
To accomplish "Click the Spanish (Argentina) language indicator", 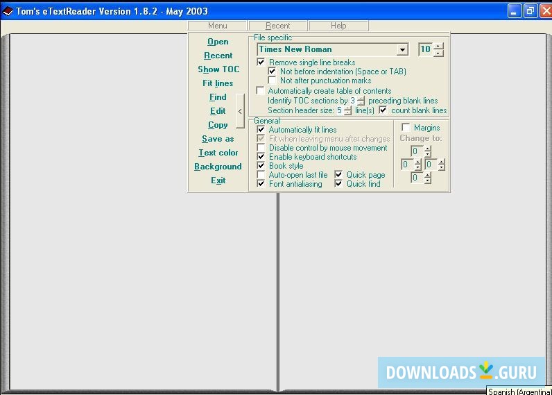I will pos(519,392).
